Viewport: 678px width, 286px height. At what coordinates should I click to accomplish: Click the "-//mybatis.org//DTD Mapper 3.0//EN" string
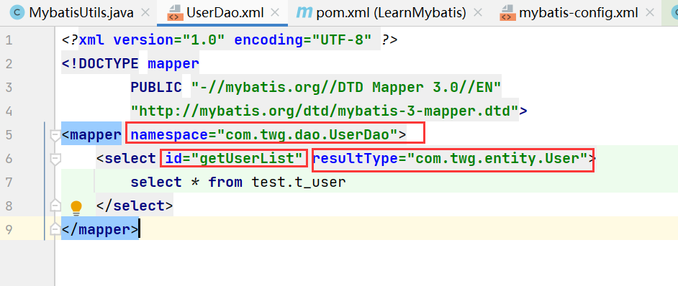tap(346, 87)
